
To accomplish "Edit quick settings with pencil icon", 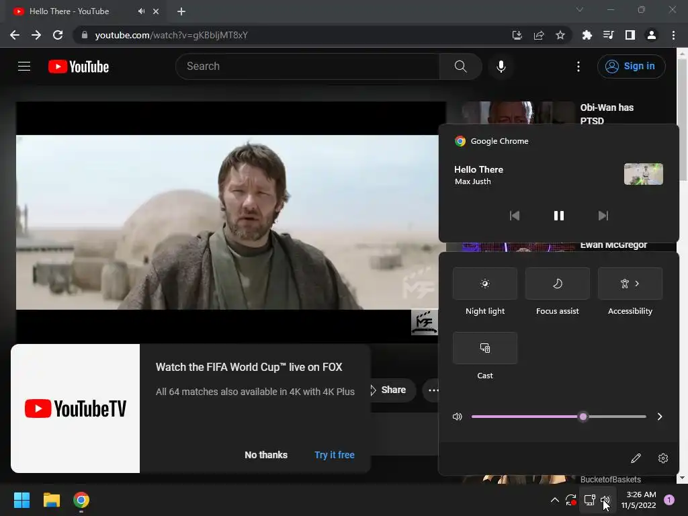I will (636, 458).
